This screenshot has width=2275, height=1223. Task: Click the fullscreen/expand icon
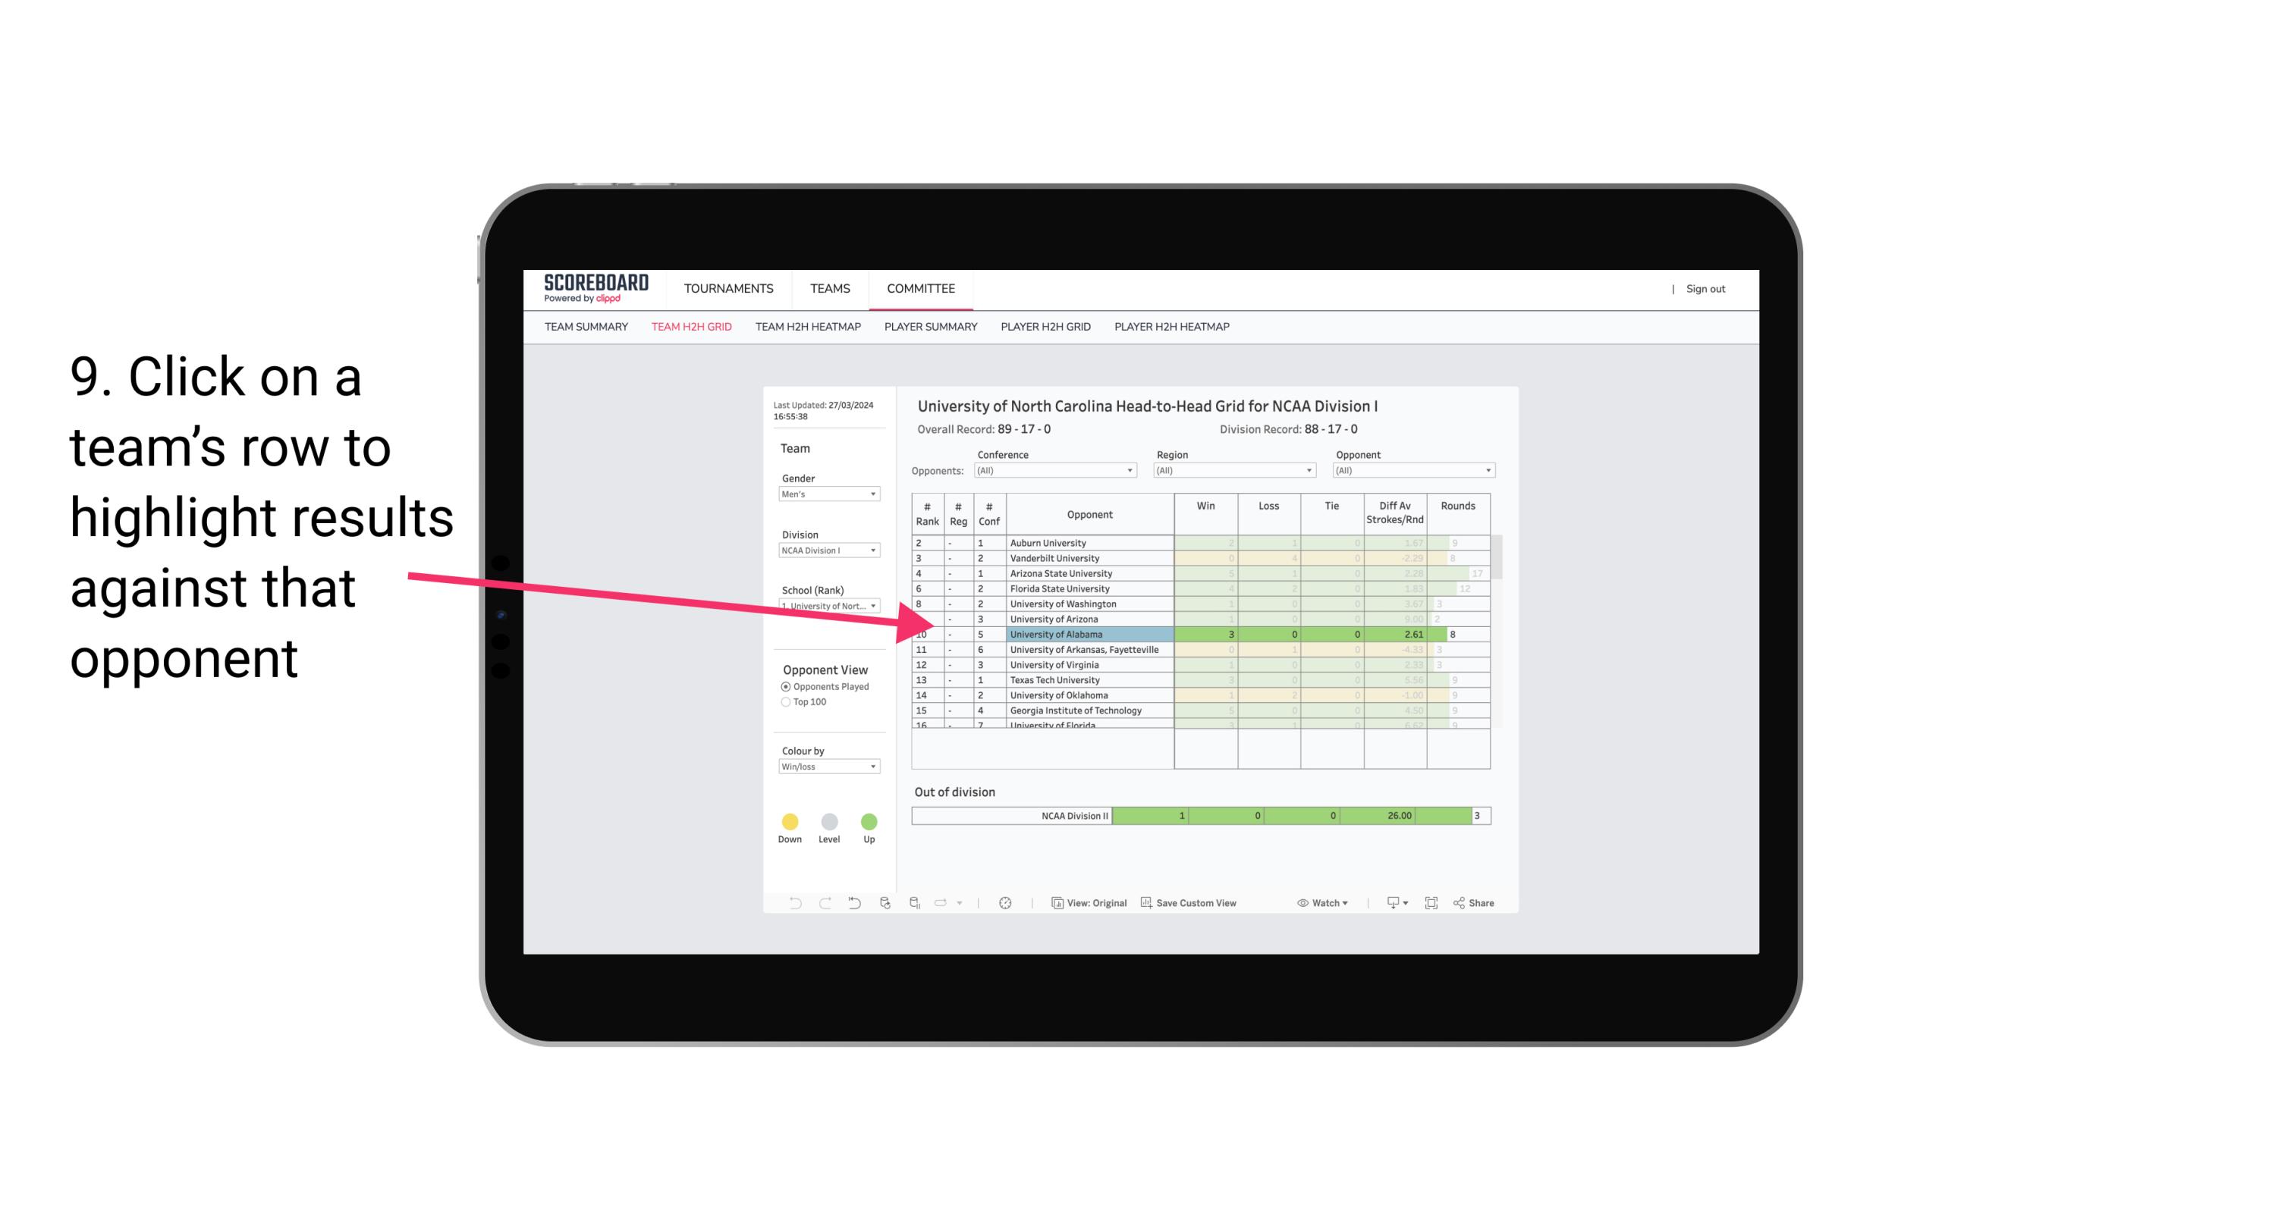click(x=1431, y=904)
